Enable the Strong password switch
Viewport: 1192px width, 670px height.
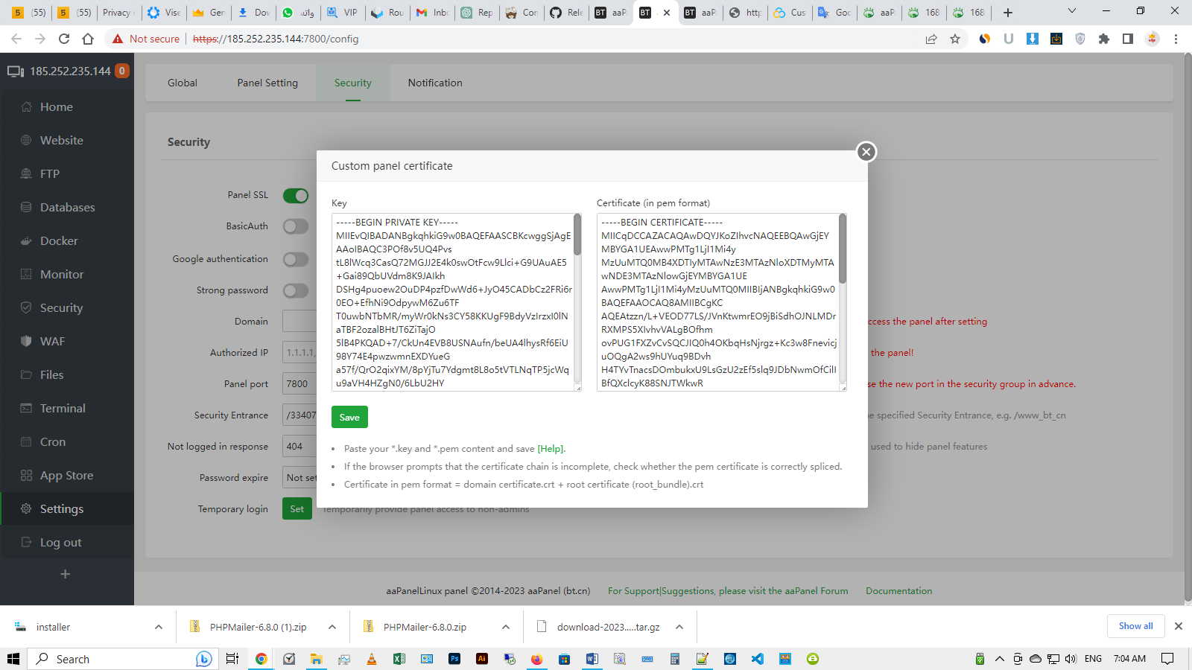[x=296, y=290]
